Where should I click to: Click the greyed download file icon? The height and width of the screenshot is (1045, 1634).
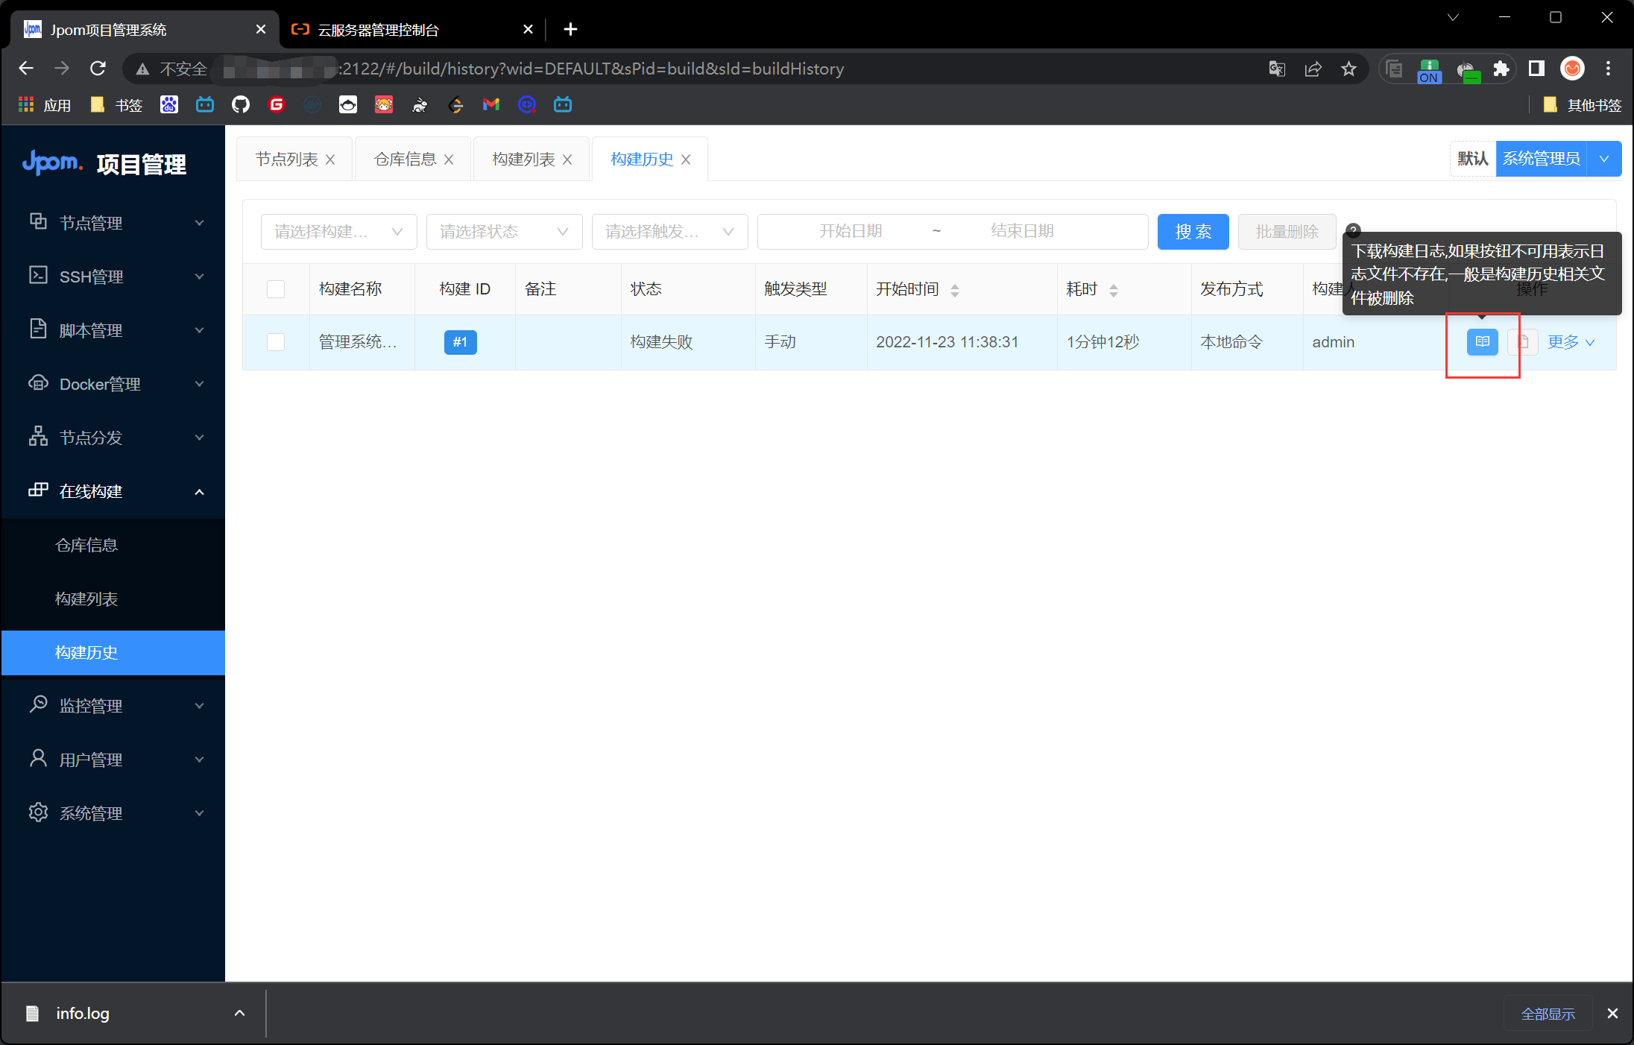(1522, 342)
